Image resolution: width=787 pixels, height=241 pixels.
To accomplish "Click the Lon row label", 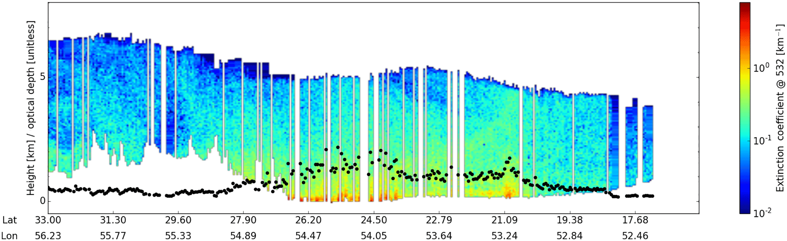I will (10, 236).
